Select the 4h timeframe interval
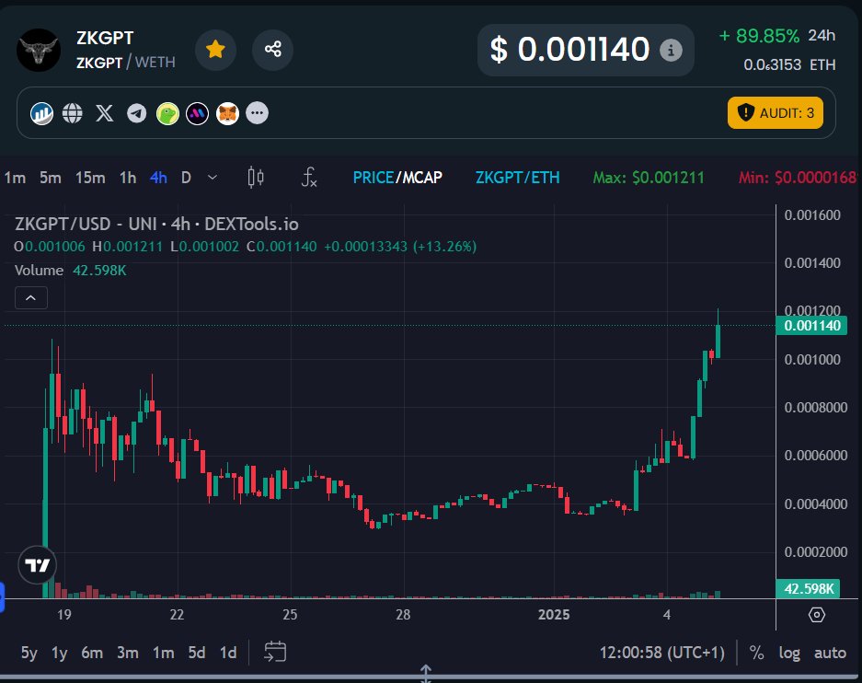862x683 pixels. pyautogui.click(x=158, y=178)
